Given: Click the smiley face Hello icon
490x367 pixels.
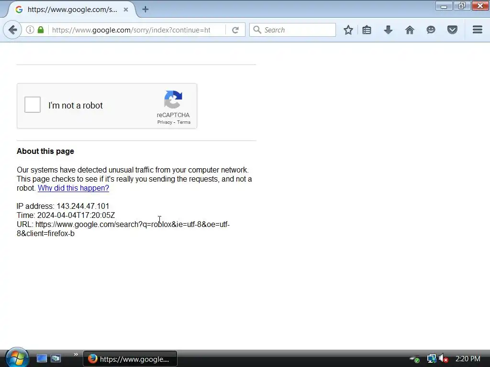Looking at the screenshot, I should tap(431, 30).
